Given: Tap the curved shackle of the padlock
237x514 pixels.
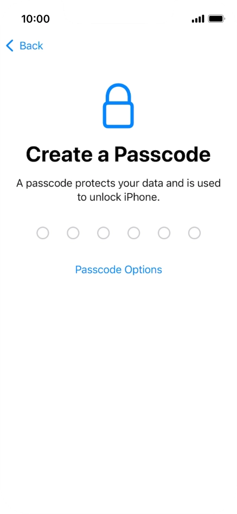Looking at the screenshot, I should click(118, 93).
